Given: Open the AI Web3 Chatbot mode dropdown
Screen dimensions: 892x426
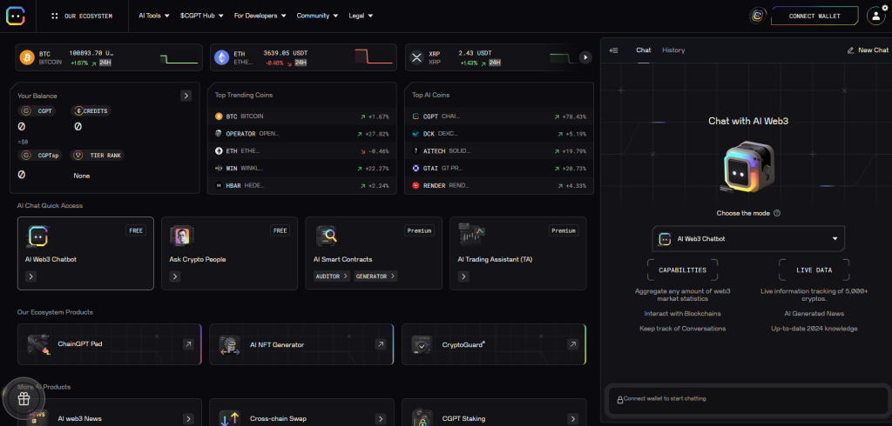Looking at the screenshot, I should point(748,238).
